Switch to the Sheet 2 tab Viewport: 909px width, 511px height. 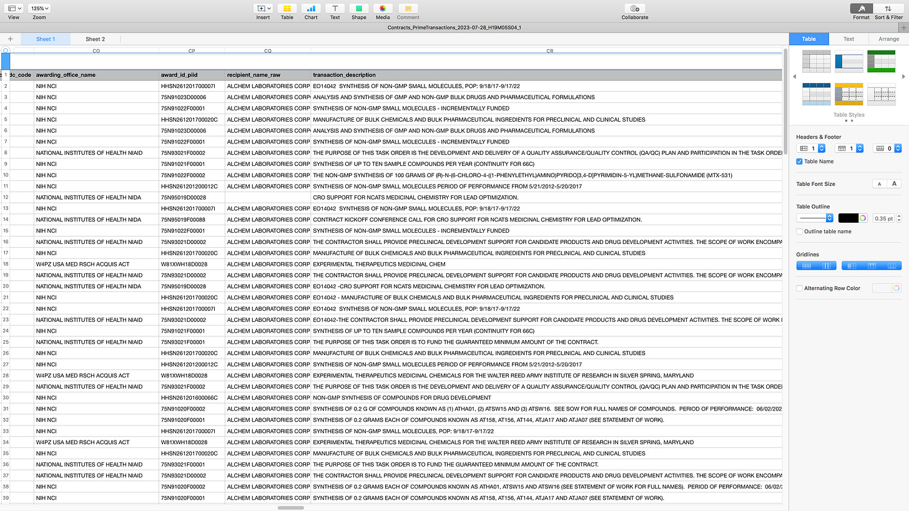pyautogui.click(x=95, y=39)
